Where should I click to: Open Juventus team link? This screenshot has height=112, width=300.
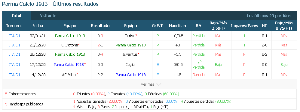130,55
